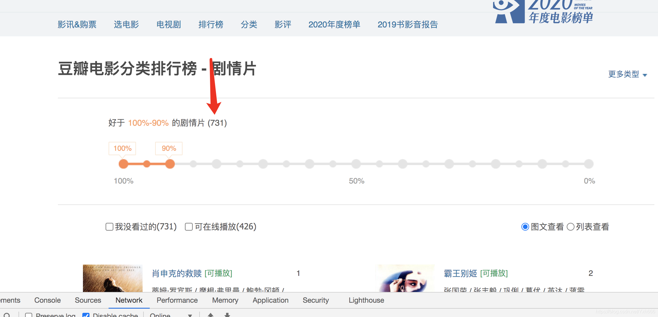
Task: Open the Lighthouse tab in DevTools
Action: (366, 300)
